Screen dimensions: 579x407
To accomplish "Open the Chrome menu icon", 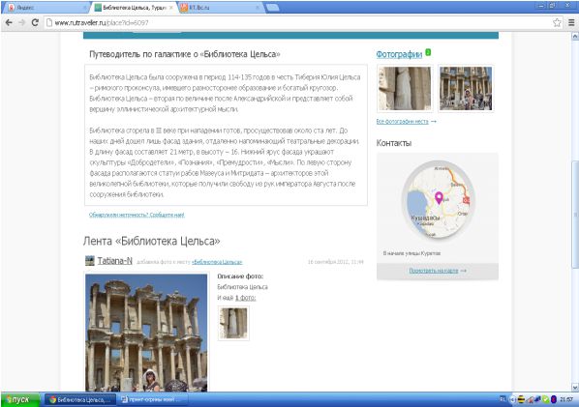I will pyautogui.click(x=571, y=22).
